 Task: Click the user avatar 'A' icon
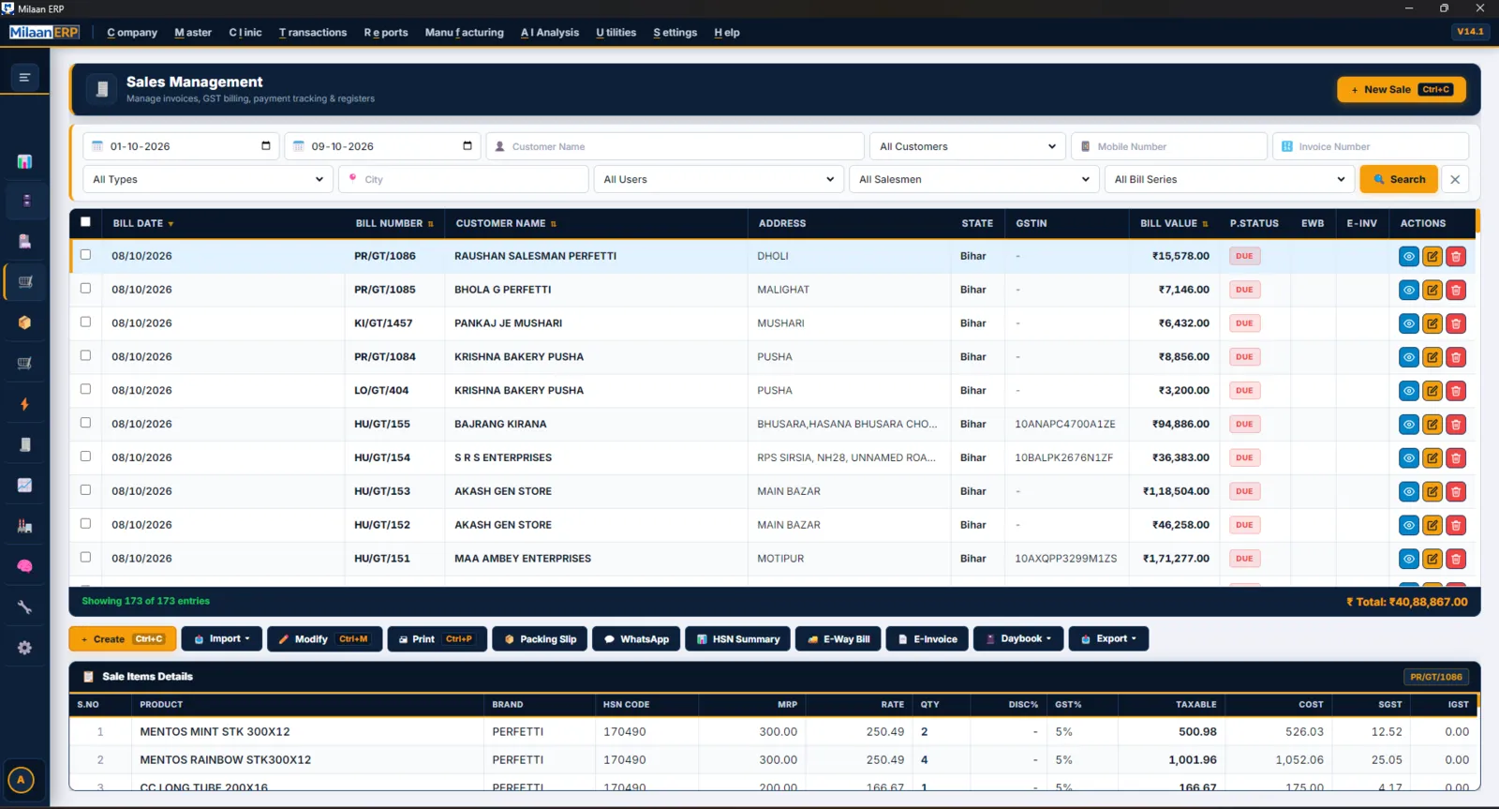click(x=21, y=780)
